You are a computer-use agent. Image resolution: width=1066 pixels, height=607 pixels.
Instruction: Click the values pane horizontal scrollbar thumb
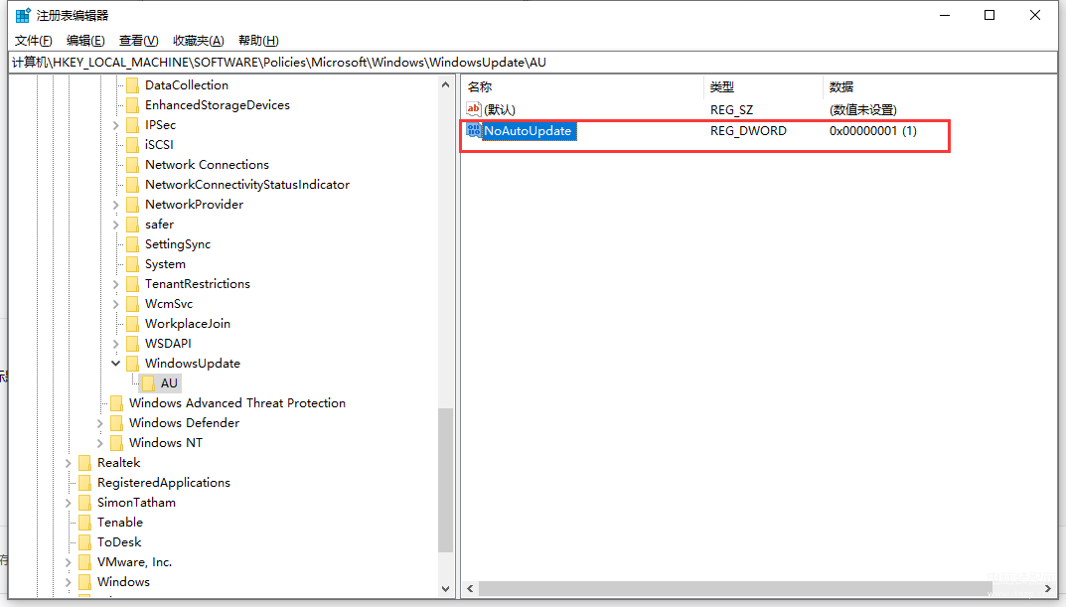point(735,589)
